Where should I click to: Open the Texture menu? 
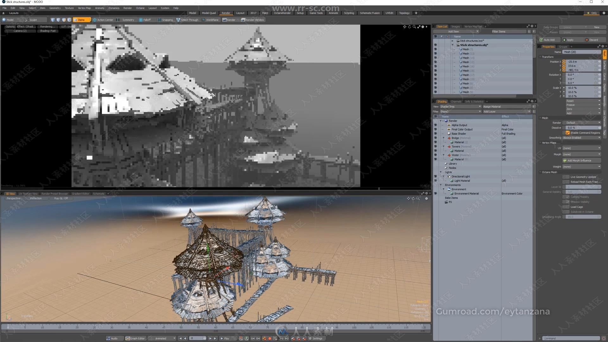click(69, 8)
